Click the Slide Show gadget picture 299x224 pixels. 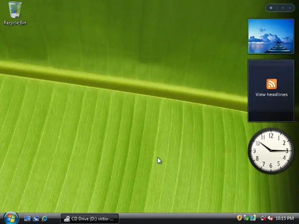point(271,36)
